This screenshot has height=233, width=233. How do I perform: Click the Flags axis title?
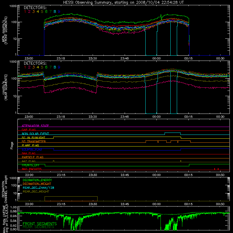click(12, 145)
